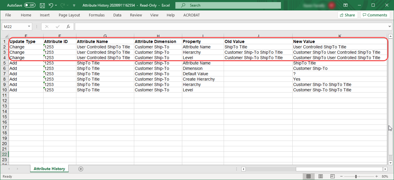Switch to Page Layout view icon
The image size is (394, 180).
[x=321, y=176]
